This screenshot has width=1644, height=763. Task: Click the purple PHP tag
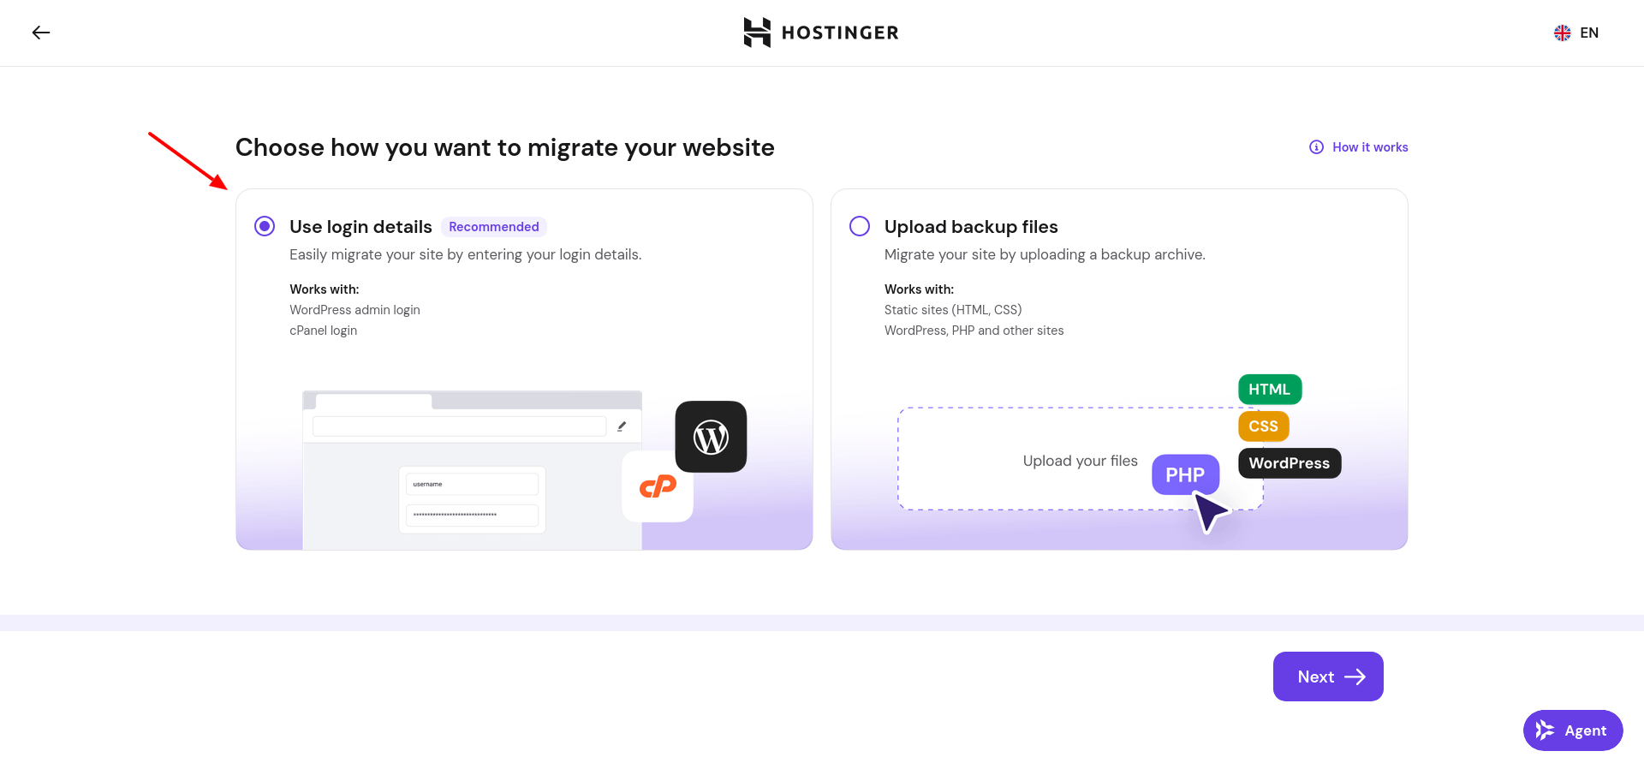(x=1185, y=474)
